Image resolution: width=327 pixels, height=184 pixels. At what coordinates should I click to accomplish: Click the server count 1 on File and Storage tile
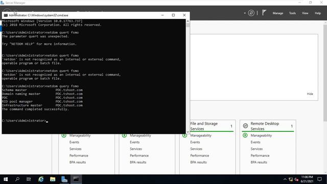pos(231,126)
